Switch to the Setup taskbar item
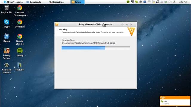 click(x=77, y=2)
